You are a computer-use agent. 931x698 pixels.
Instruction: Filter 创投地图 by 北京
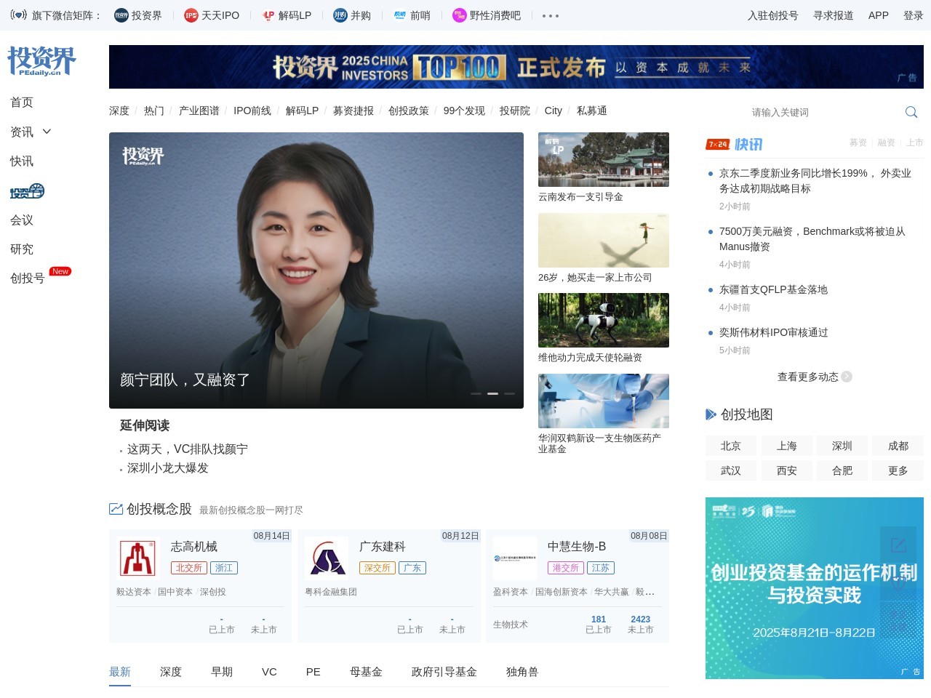pos(731,446)
